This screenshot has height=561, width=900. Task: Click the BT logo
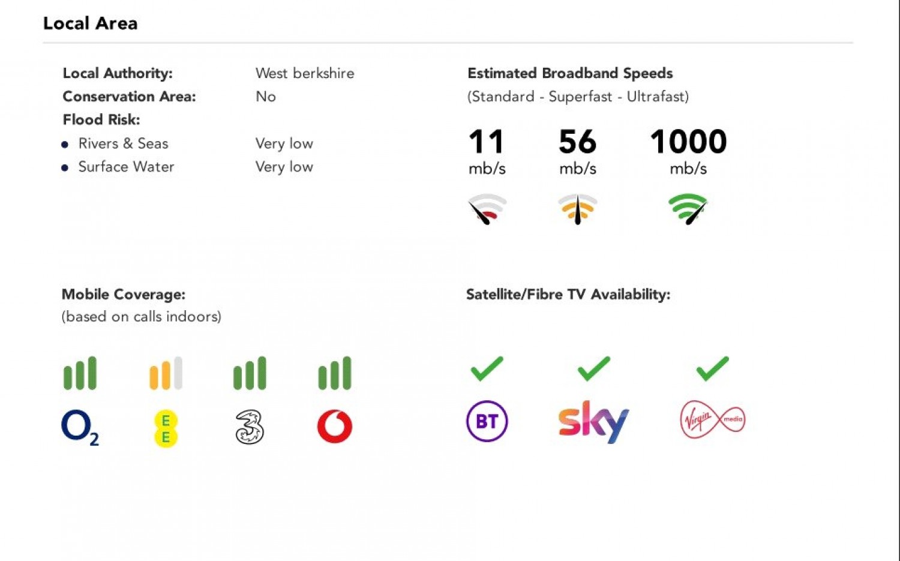(487, 421)
